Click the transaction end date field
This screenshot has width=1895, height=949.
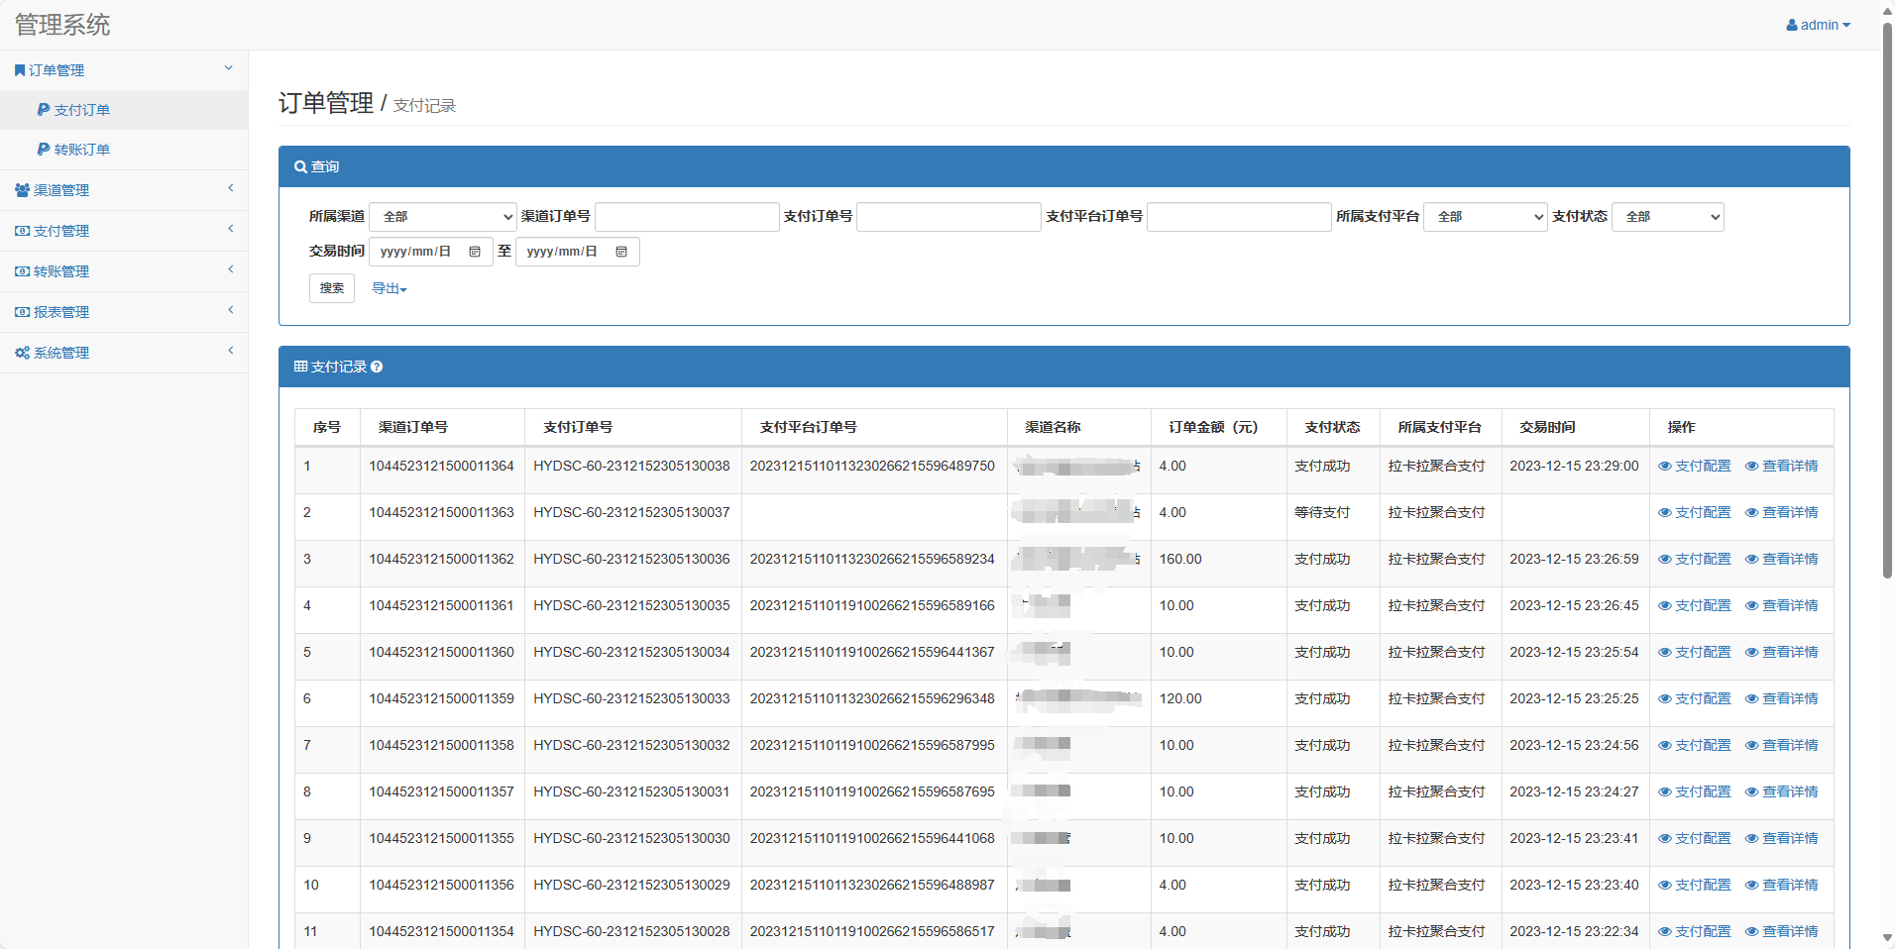[578, 252]
